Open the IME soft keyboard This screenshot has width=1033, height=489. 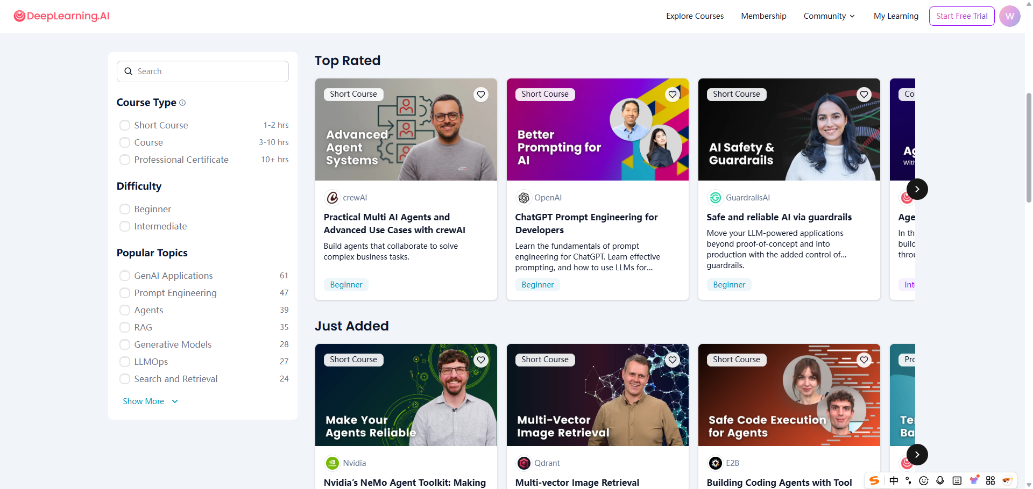click(x=957, y=480)
